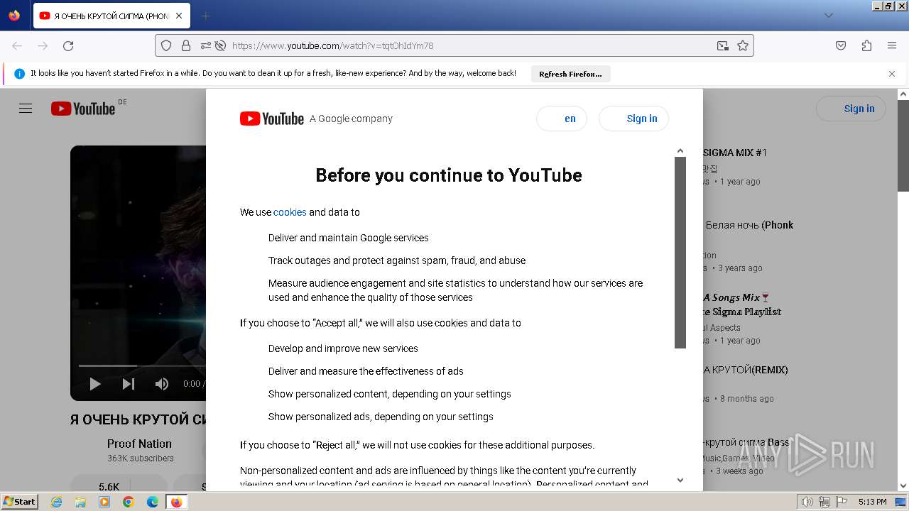Click the 363K subscribers text
The width and height of the screenshot is (909, 511).
click(141, 458)
